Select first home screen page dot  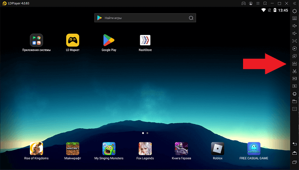pyautogui.click(x=143, y=133)
